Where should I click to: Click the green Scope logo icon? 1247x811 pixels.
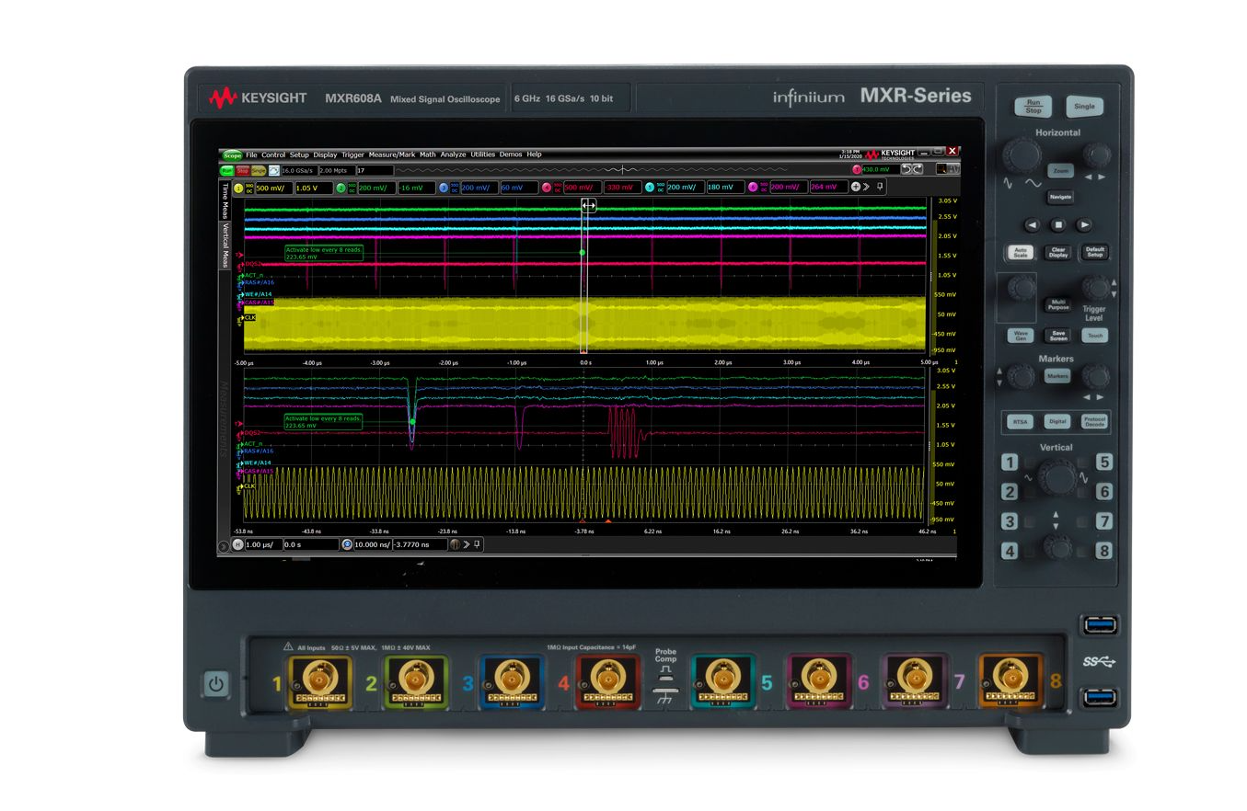click(x=232, y=155)
